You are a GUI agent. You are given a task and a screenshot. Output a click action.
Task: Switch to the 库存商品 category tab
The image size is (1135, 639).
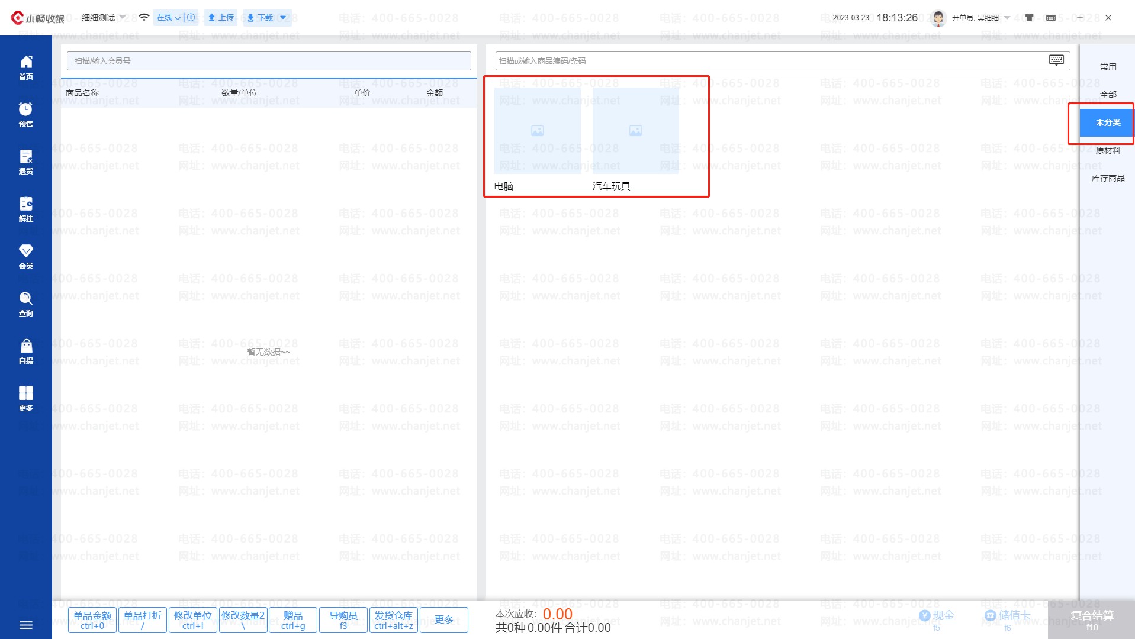(1108, 178)
